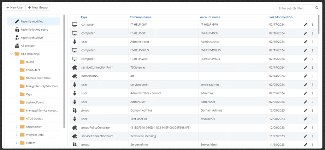325x150 pixels.
Task: Click into the search filter field
Action: (296, 8)
